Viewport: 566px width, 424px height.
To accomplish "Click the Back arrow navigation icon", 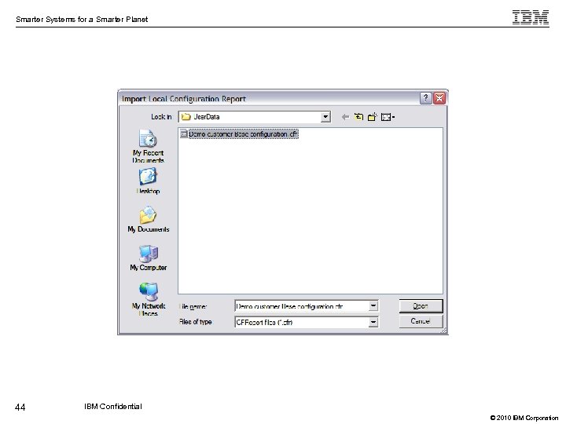I will 345,117.
